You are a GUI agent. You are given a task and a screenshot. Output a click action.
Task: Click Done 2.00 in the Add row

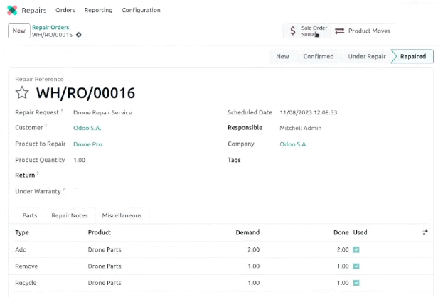343,249
